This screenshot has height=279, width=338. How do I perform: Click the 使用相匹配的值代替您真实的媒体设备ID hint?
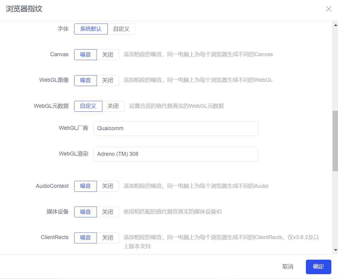pos(172,212)
